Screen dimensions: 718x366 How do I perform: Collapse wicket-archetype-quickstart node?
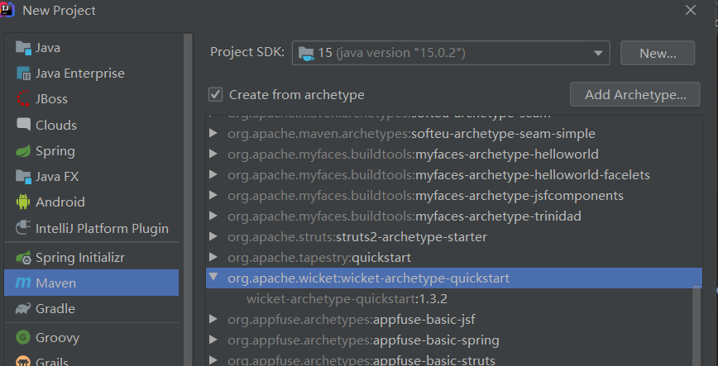click(213, 278)
